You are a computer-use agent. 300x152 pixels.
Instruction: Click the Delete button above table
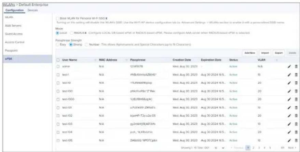click(x=292, y=53)
